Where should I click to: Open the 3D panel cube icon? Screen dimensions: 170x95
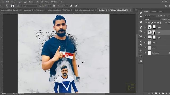pos(141,50)
